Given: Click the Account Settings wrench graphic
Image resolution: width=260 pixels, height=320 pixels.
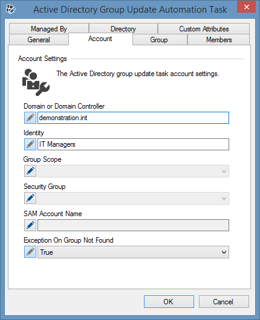Looking at the screenshot, I should pyautogui.click(x=36, y=82).
